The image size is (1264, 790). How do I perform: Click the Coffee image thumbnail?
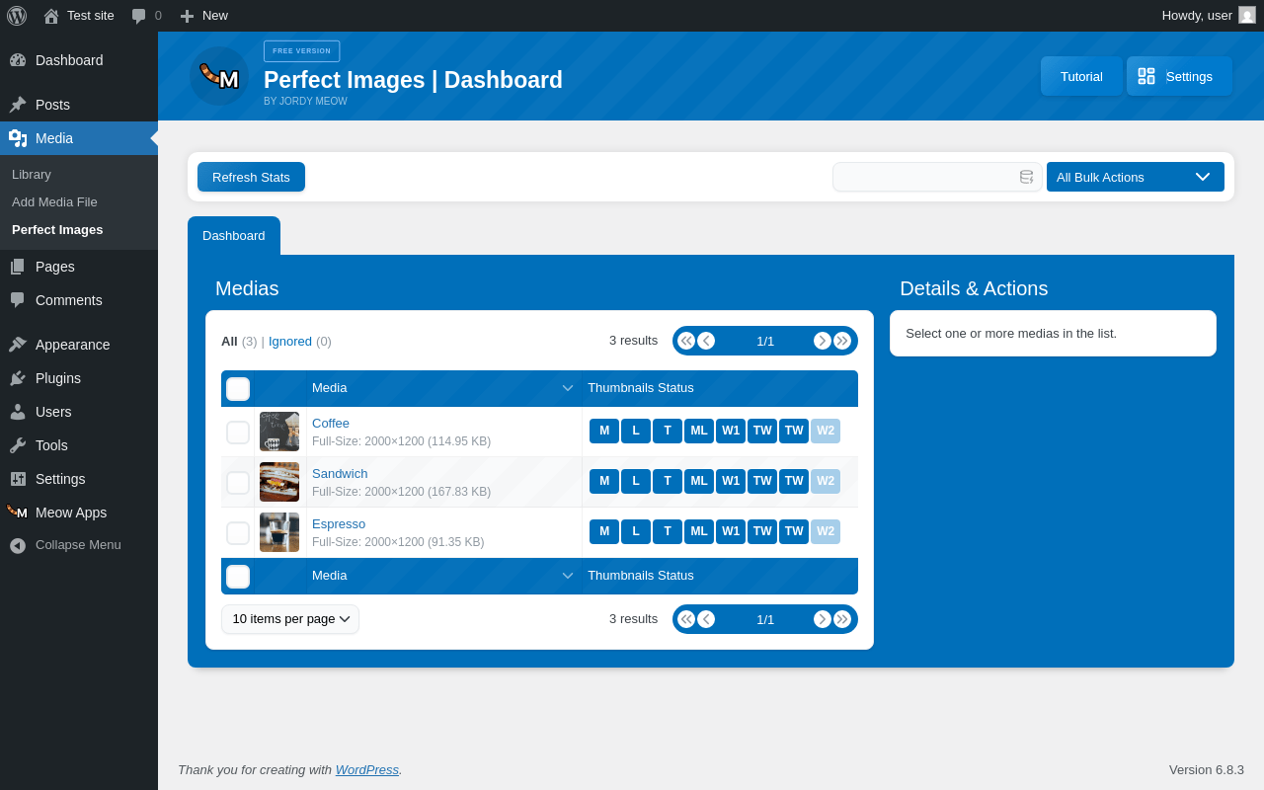279,432
